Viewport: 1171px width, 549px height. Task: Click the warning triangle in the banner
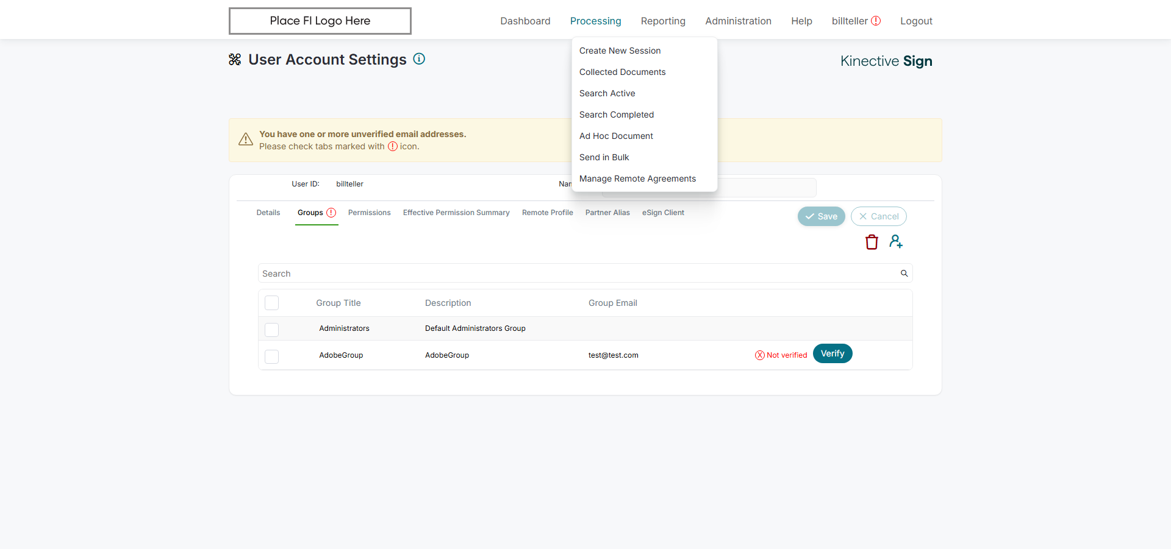coord(246,140)
